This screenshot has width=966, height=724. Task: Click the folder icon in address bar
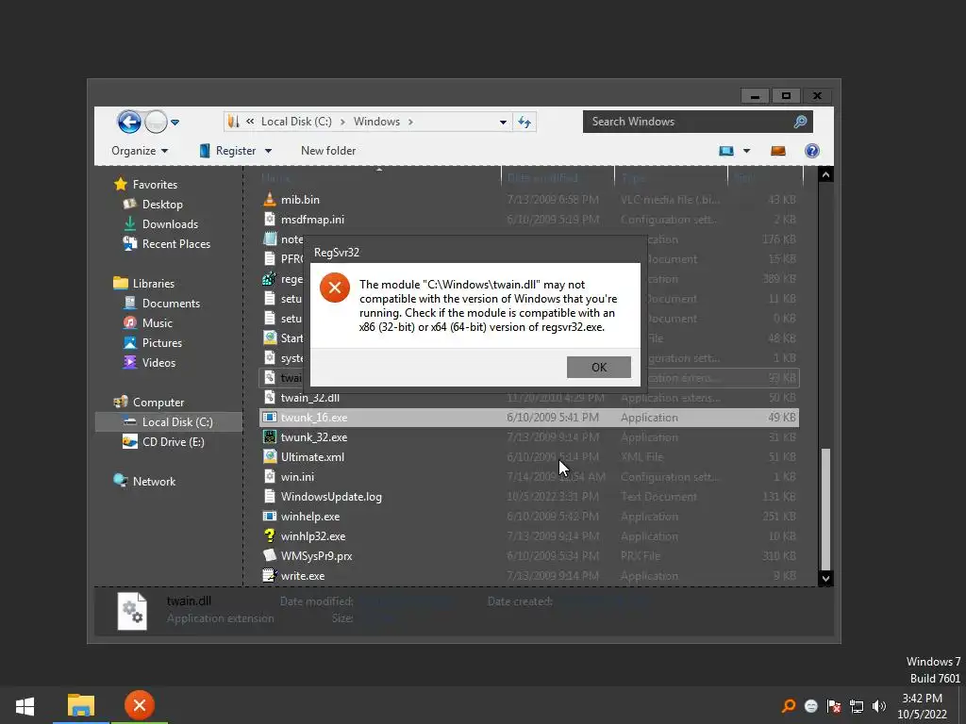coord(234,122)
